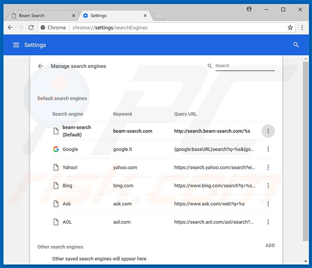Screen dimensions: 312x268
Task: Open the Chrome profile avatar
Action: click(249, 9)
